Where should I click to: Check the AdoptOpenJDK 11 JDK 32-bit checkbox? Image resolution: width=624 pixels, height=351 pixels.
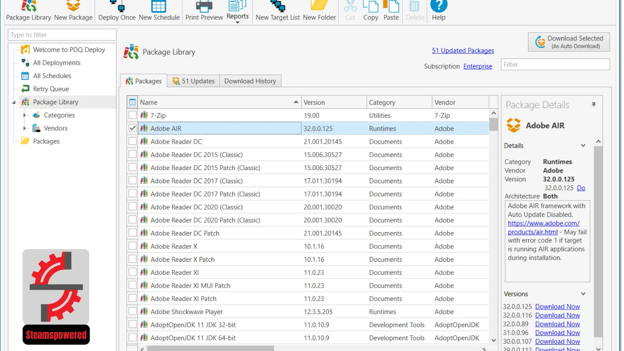coord(133,325)
